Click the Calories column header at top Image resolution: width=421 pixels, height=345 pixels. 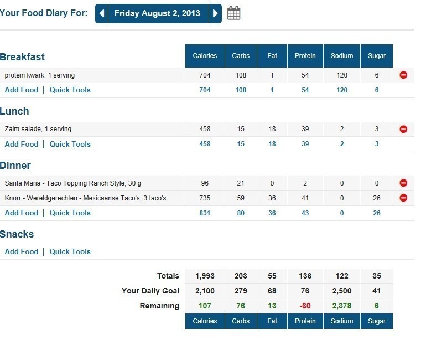click(x=205, y=56)
